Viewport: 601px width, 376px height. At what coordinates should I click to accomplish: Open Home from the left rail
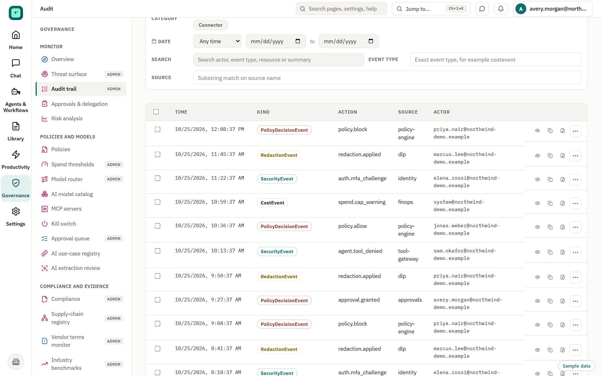point(16,40)
